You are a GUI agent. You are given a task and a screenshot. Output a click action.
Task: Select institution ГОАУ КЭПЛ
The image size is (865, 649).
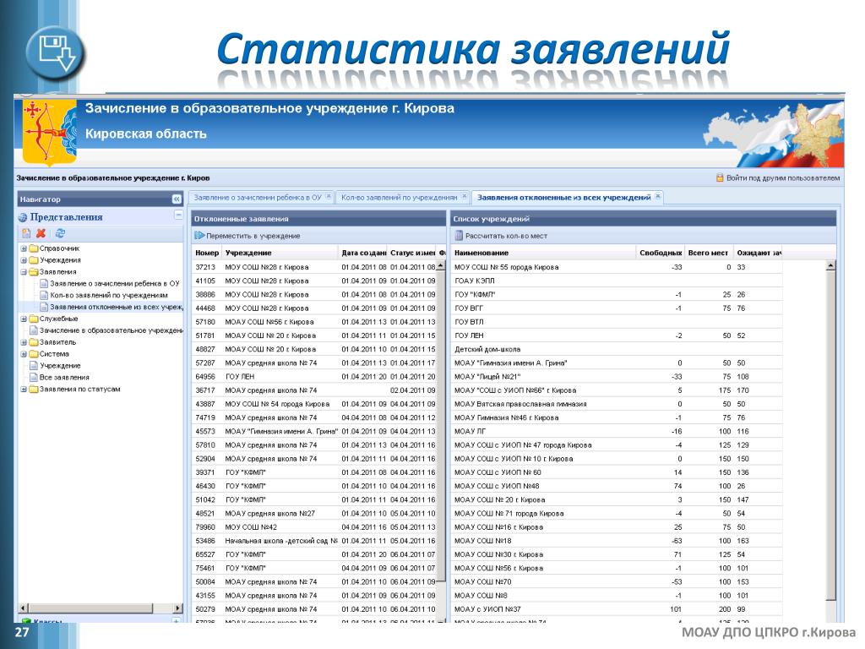point(617,281)
